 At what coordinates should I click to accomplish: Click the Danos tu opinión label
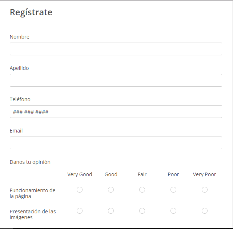pos(30,162)
